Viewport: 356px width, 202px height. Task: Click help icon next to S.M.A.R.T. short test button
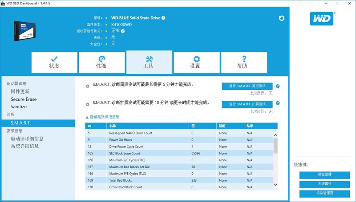pos(278,86)
